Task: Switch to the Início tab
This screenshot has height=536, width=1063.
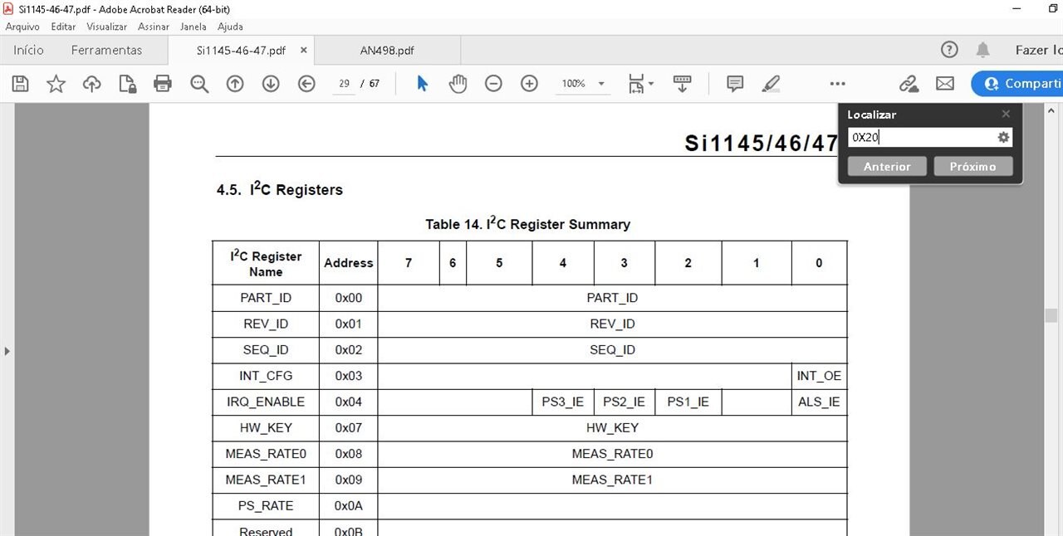Action: [28, 50]
